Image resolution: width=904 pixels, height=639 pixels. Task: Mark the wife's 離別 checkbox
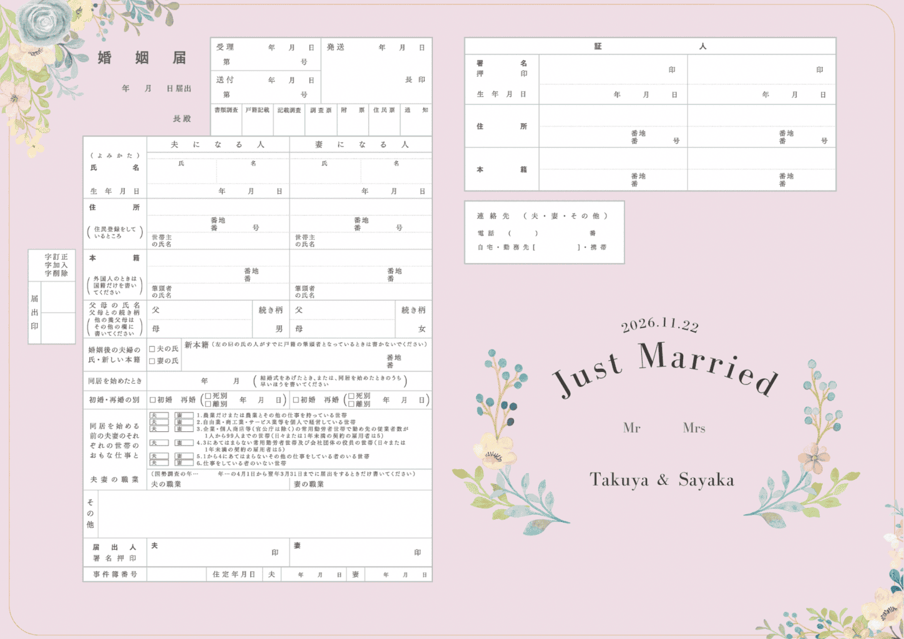[x=351, y=404]
